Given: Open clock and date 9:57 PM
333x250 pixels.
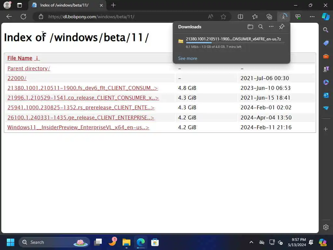Looking at the screenshot, I should tap(297, 242).
